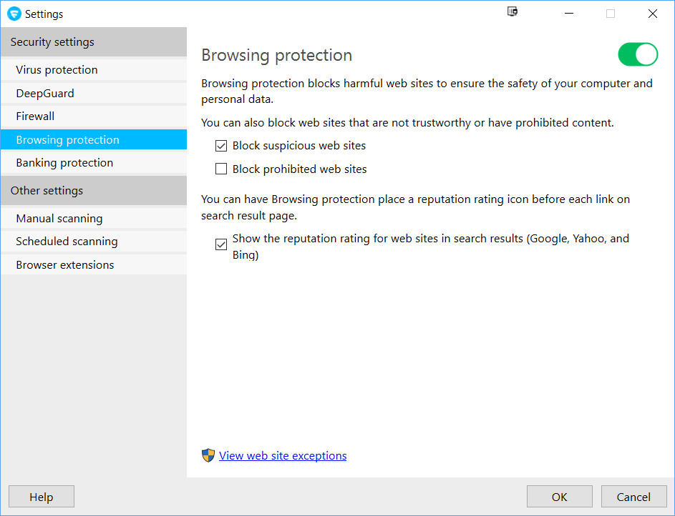The image size is (675, 516).
Task: Enable Block prohibited web sites
Action: (x=221, y=169)
